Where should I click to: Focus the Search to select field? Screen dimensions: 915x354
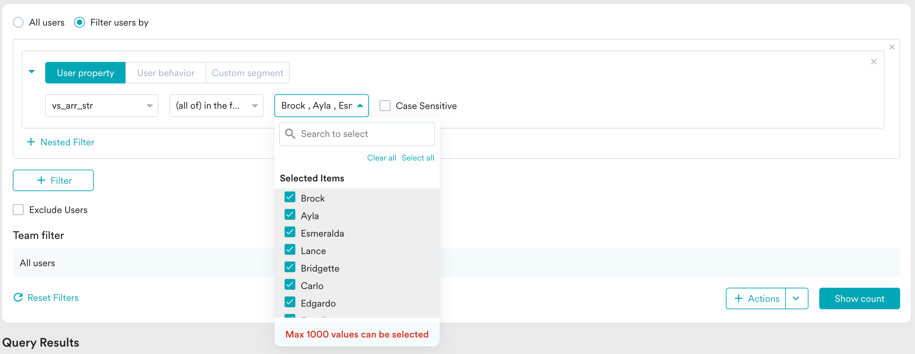[x=357, y=134]
